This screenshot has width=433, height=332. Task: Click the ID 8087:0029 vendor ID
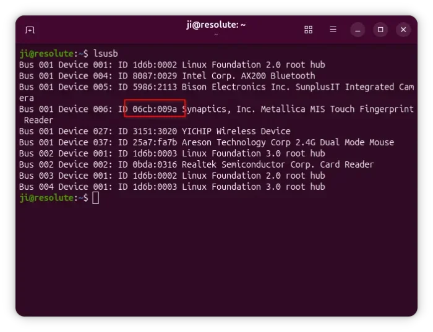tap(148, 76)
